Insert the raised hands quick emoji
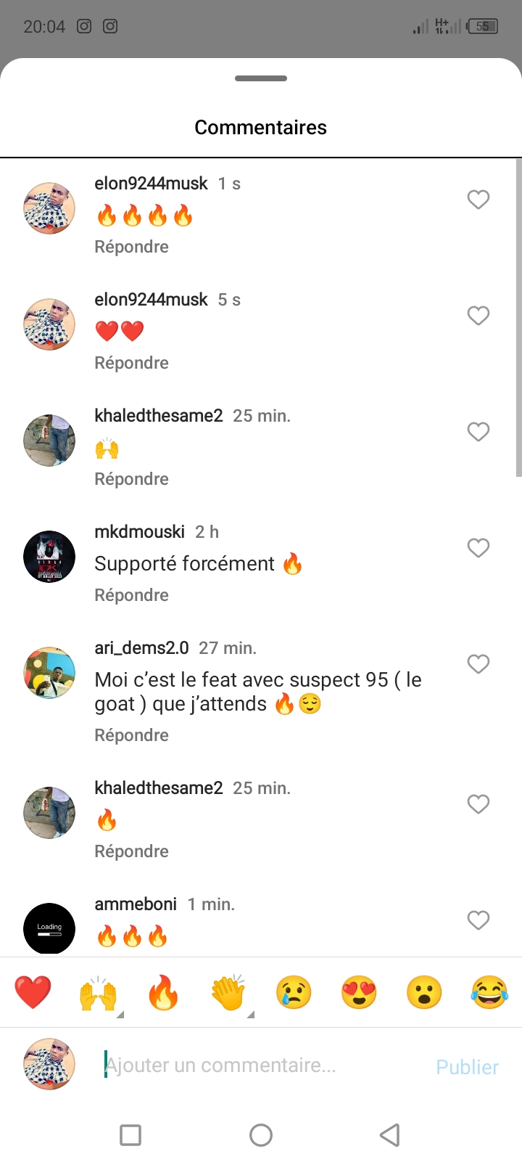 pos(98,992)
